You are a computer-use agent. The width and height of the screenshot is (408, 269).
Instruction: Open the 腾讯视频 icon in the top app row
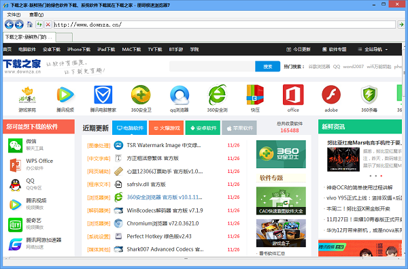point(65,95)
